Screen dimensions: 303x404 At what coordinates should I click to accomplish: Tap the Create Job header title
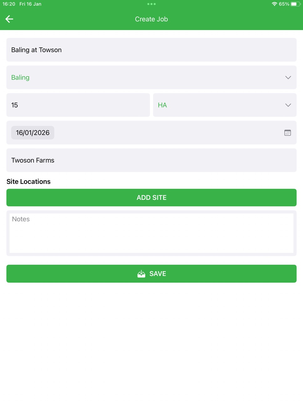coord(151,19)
